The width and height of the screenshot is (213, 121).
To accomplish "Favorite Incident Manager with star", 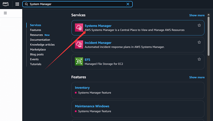I will point(199,42).
